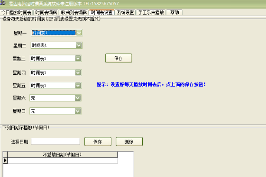The image size is (266, 177).
Task: Click the 星期一 label
Action: [20, 33]
